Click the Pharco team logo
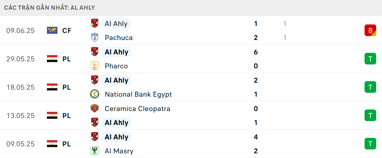This screenshot has height=158, width=382. (94, 66)
